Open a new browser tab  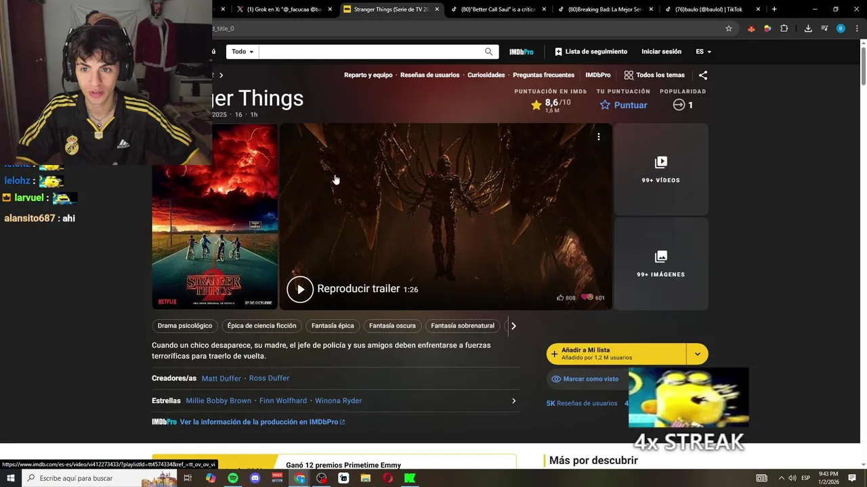click(x=774, y=9)
